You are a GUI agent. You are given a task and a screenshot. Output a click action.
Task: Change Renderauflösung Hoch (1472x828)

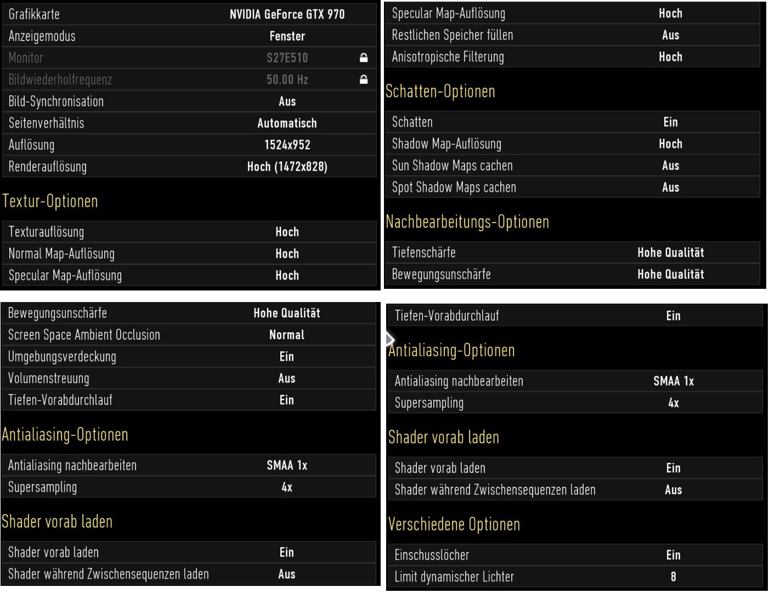287,167
